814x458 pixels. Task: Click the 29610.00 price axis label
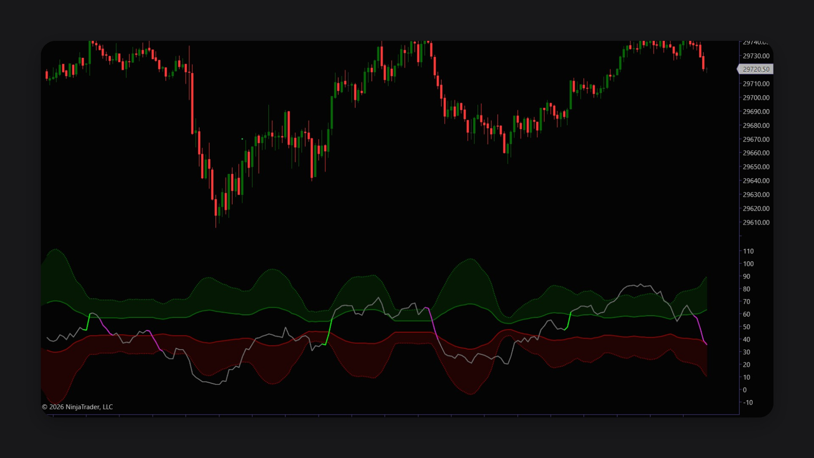[x=756, y=222]
